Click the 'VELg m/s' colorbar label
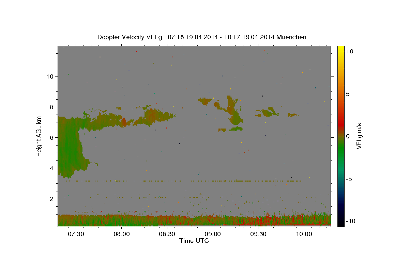The width and height of the screenshot is (409, 272). (359, 136)
